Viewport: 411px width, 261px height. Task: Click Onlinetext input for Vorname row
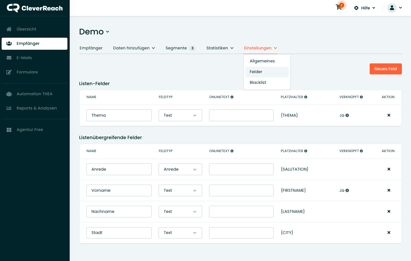pyautogui.click(x=241, y=190)
